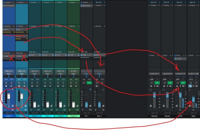200x130 pixels.
Task: Click the FX channel type icon on FX 1
Action: point(90,110)
